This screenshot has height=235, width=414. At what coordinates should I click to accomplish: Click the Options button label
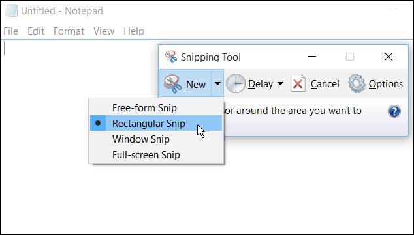(x=386, y=84)
